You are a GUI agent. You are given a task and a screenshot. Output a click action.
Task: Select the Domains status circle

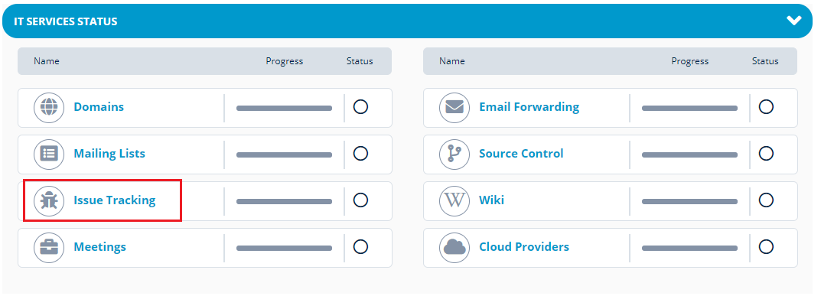(360, 107)
